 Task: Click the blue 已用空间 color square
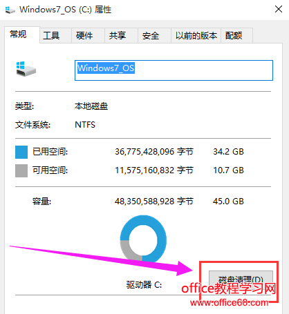point(21,152)
